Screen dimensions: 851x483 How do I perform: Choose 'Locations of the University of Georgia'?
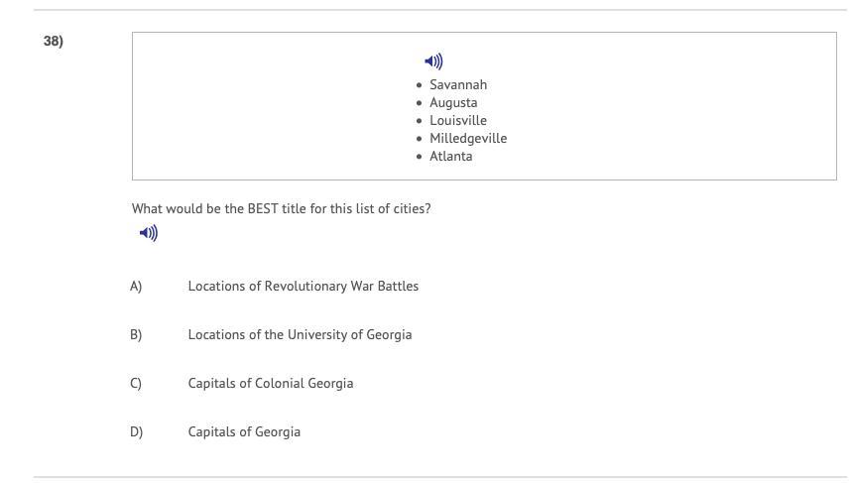300,335
